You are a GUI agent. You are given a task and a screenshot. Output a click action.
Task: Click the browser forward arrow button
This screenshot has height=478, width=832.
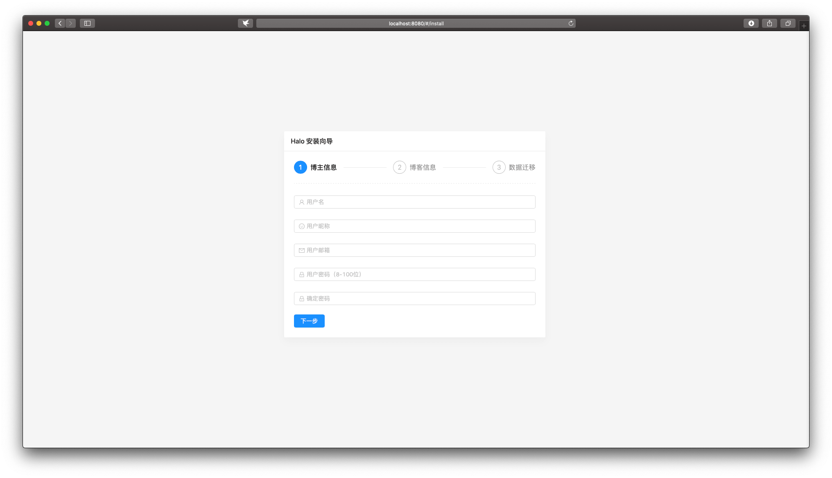click(x=70, y=23)
